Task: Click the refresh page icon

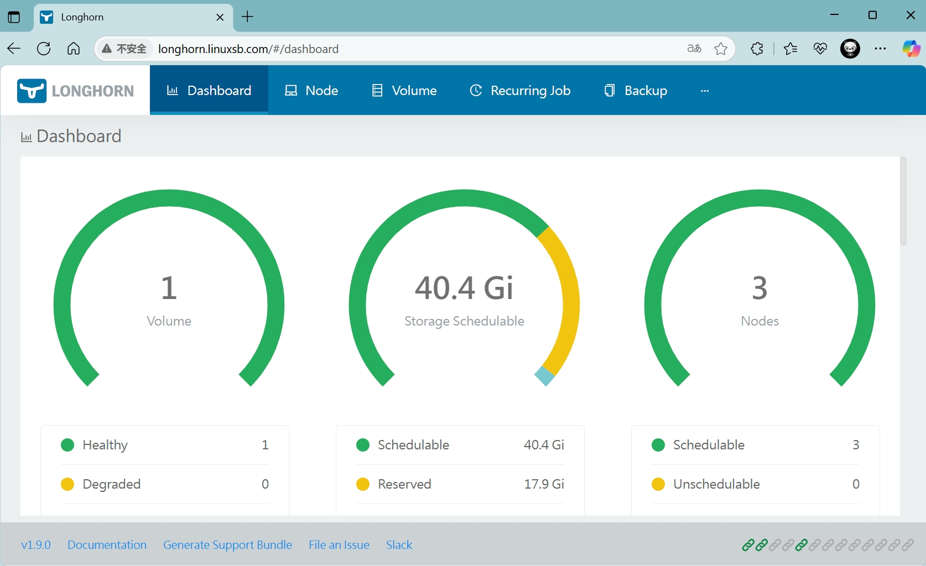Action: 44,49
